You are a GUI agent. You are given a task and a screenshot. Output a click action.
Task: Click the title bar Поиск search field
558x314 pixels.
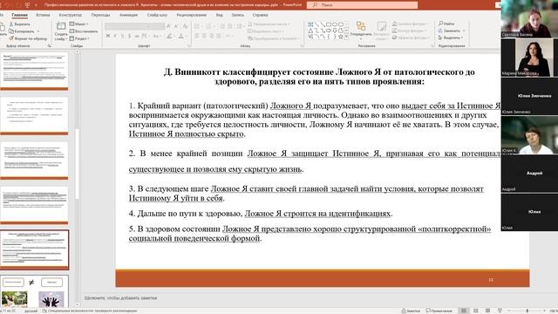(x=363, y=5)
